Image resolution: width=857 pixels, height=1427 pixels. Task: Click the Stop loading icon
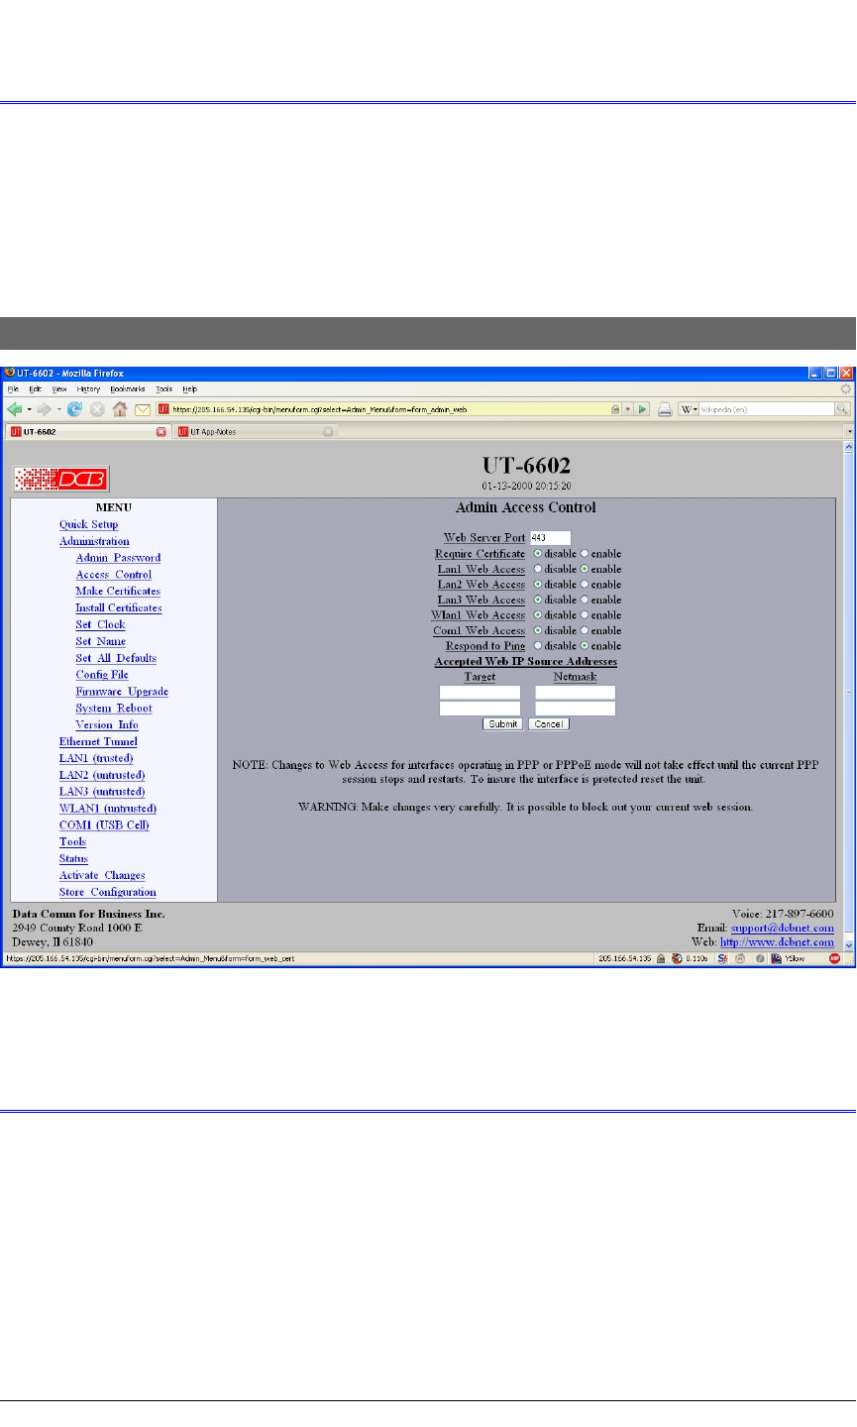click(x=97, y=408)
